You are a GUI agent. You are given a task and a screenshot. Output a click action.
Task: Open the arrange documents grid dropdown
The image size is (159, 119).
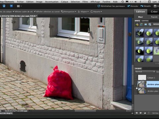19,6
